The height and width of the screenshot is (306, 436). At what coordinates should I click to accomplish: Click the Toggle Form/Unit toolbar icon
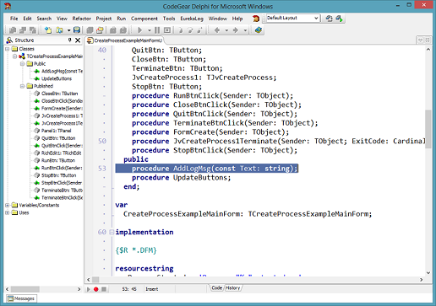click(x=33, y=30)
